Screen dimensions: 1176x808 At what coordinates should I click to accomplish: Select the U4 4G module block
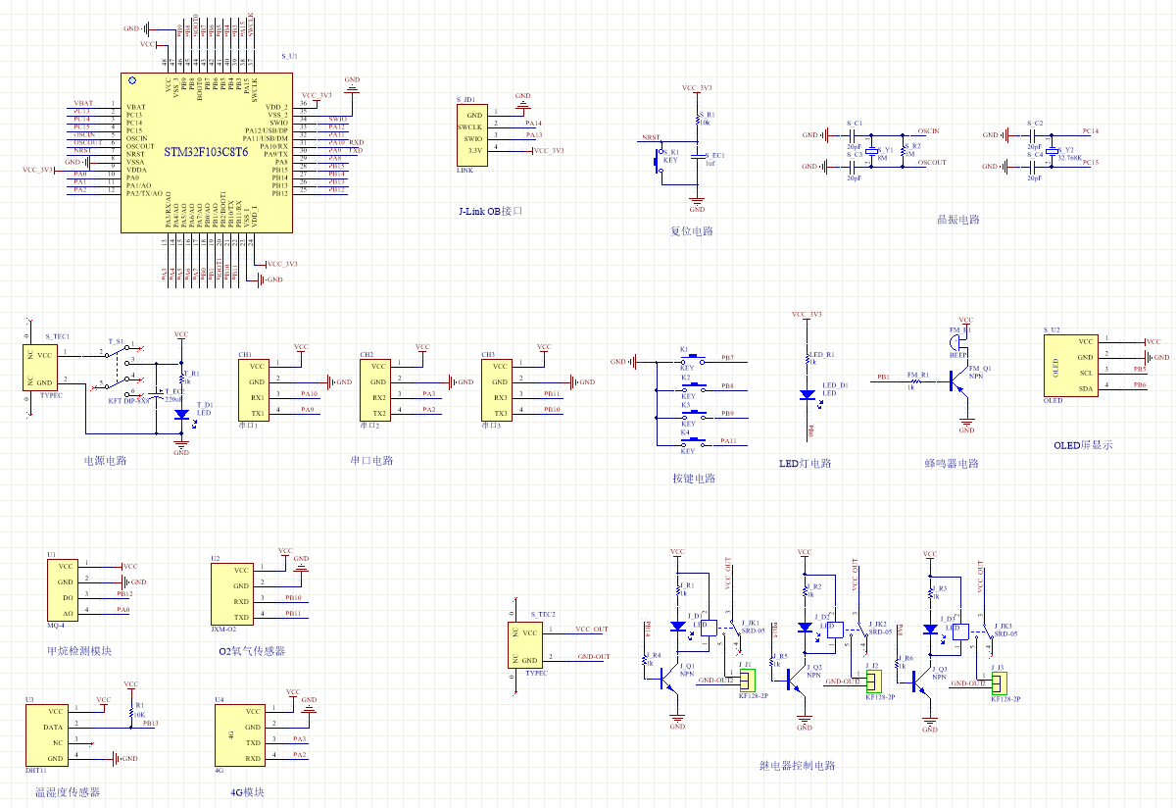coord(240,734)
